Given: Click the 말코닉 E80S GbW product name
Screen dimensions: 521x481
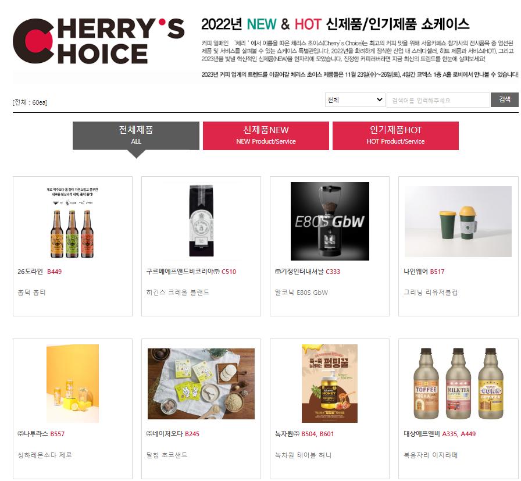Looking at the screenshot, I should pos(301,293).
